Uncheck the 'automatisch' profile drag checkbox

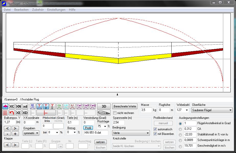(155, 129)
